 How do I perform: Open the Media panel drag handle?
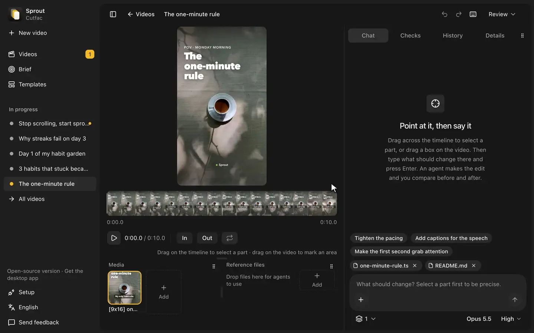(214, 266)
